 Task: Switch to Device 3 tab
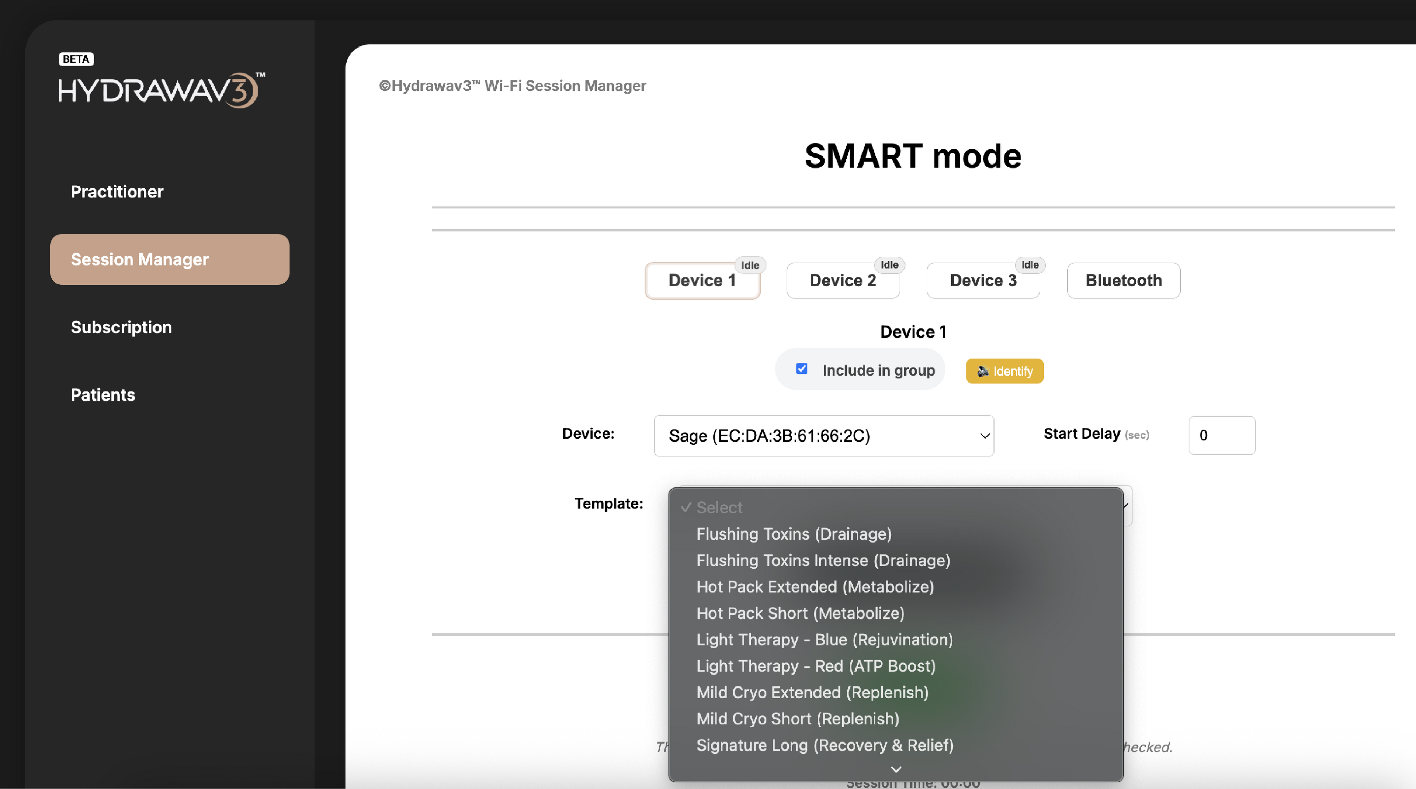(983, 280)
